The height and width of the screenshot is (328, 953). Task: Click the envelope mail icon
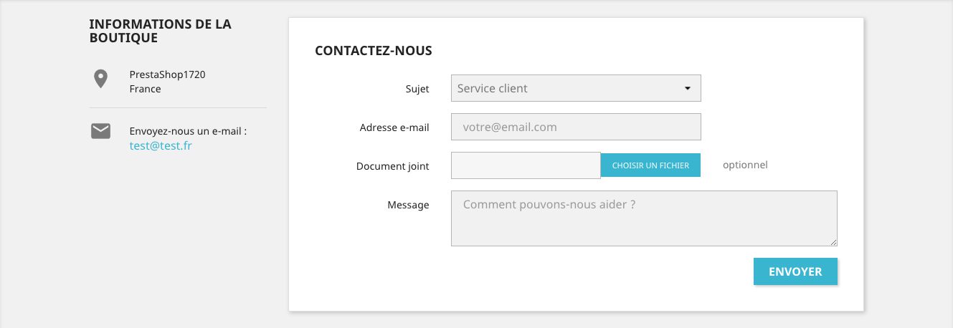(x=100, y=131)
